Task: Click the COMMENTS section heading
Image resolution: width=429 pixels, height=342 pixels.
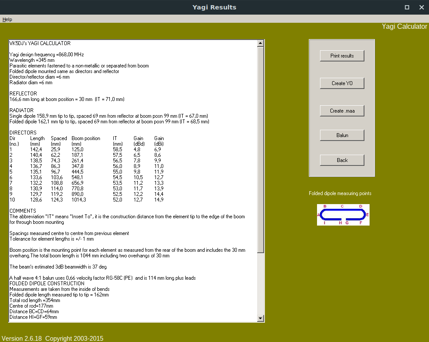Action: pyautogui.click(x=23, y=211)
